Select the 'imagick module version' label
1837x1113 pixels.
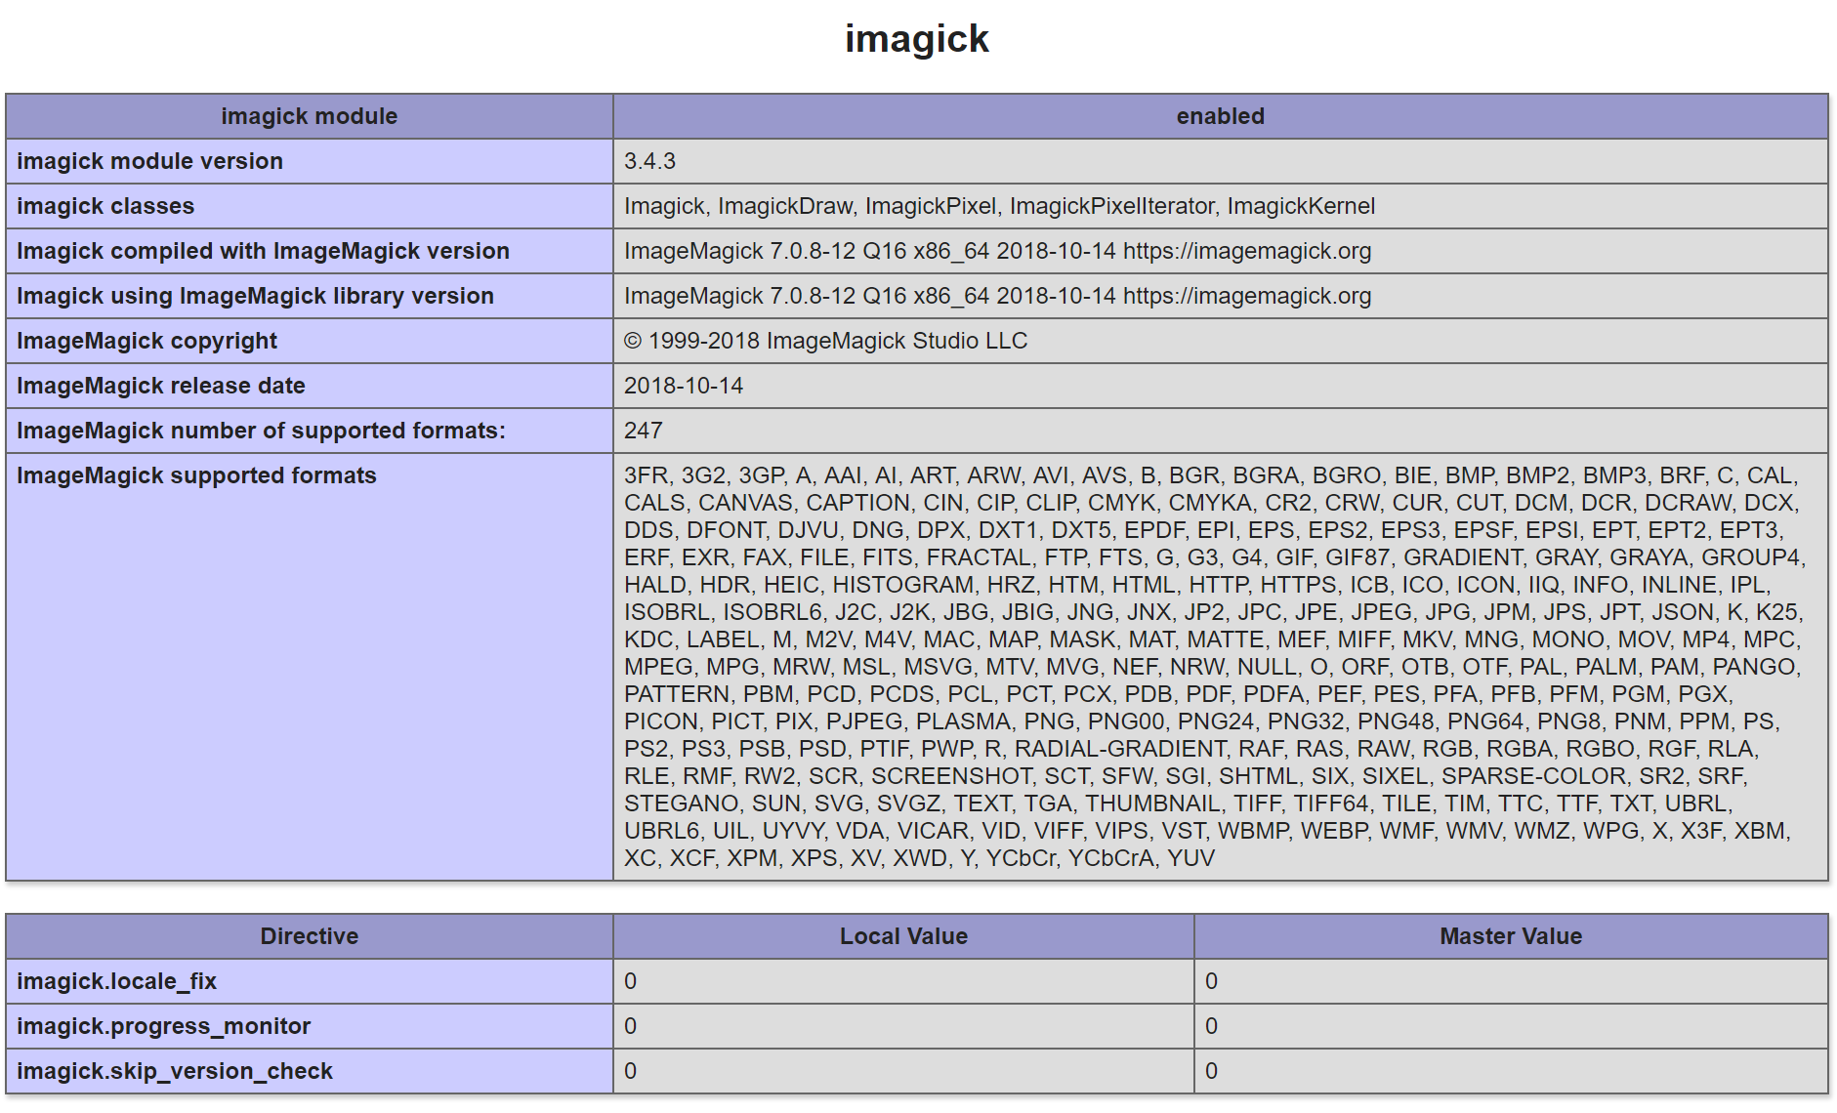[149, 161]
